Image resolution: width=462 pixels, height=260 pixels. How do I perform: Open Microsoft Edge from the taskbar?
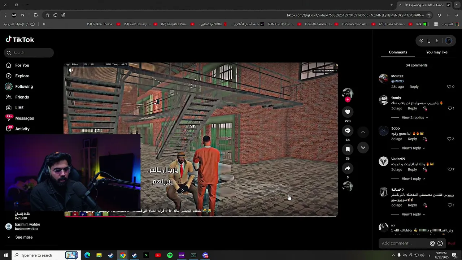point(87,255)
